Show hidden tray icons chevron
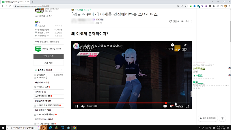Image resolution: width=231 pixels, height=130 pixels. pyautogui.click(x=200, y=128)
